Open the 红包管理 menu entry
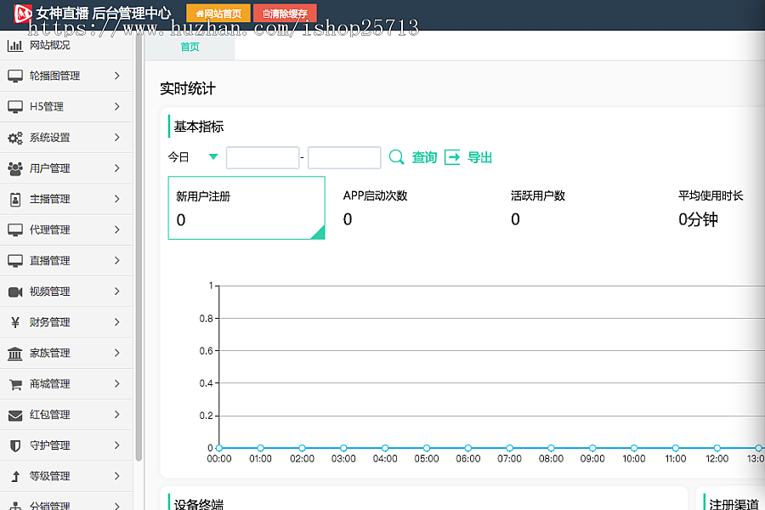Viewport: 765px width, 510px height. pos(66,415)
